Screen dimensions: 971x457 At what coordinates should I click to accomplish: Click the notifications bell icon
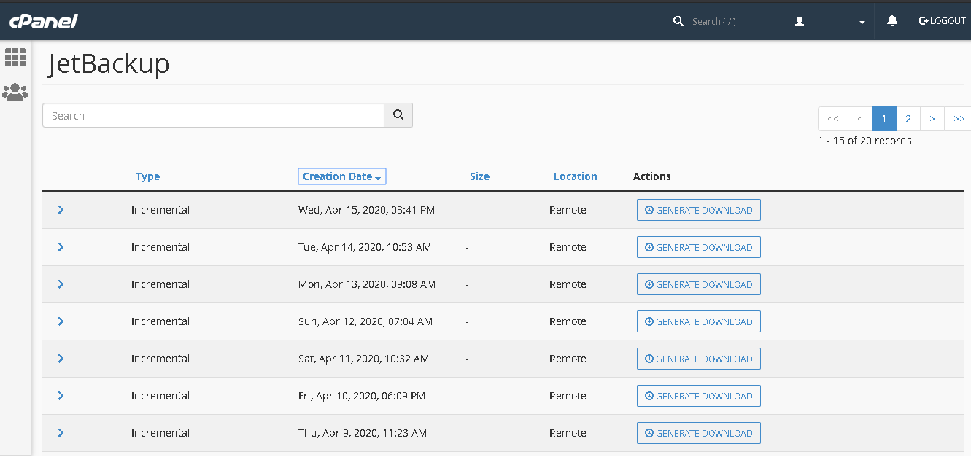point(891,21)
